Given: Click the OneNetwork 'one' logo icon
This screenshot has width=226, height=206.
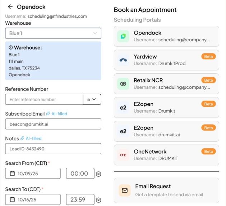Looking at the screenshot, I should pyautogui.click(x=123, y=155).
